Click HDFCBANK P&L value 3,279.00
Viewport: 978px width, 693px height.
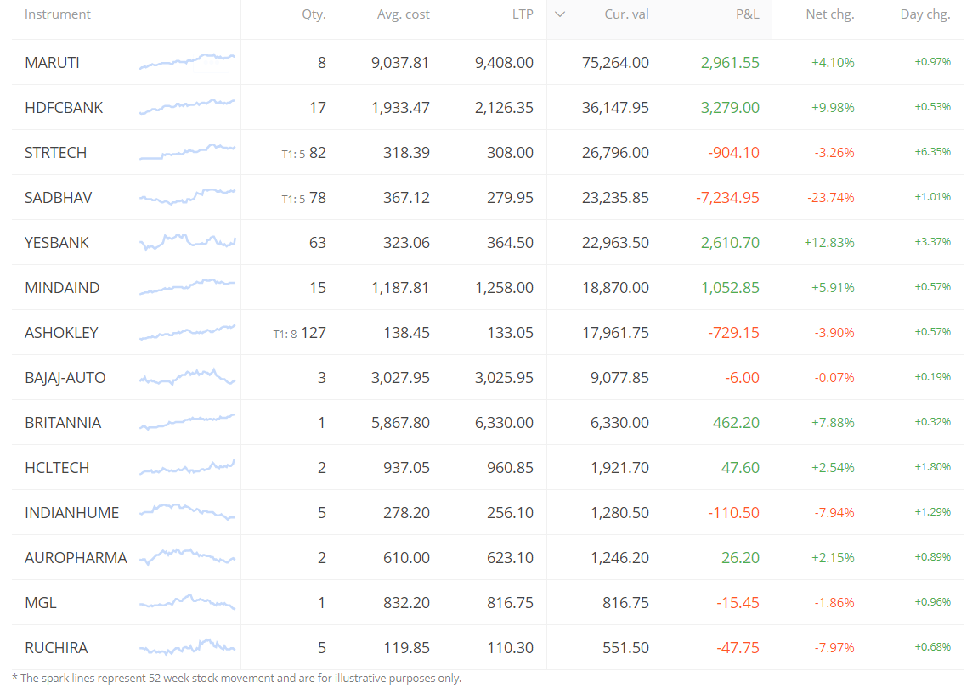(730, 108)
